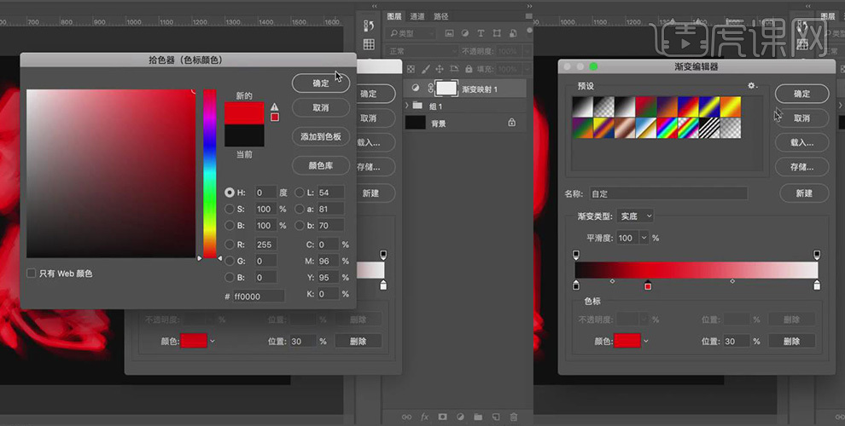845x426 pixels.
Task: Click 载入... in the gradient editor
Action: [801, 142]
